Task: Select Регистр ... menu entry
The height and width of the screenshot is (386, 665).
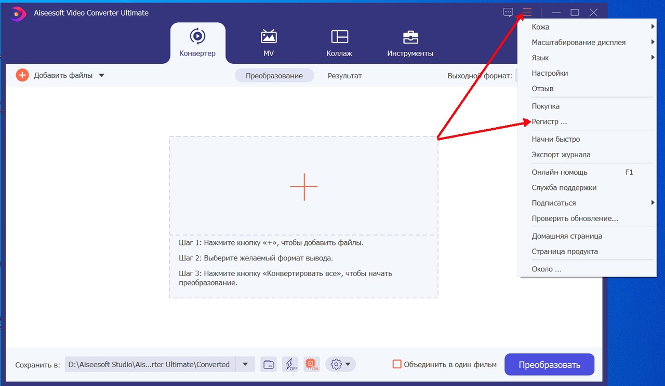Action: [549, 121]
